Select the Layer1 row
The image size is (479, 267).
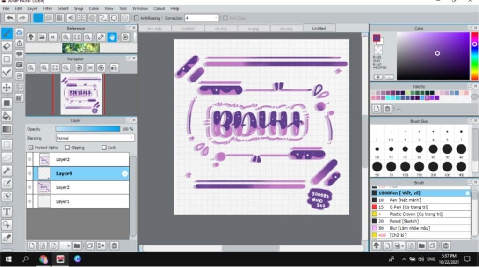[x=78, y=201]
